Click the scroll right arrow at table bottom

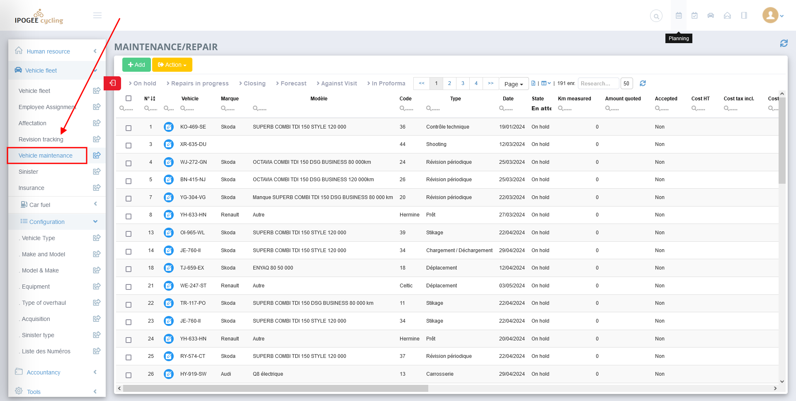coord(775,389)
